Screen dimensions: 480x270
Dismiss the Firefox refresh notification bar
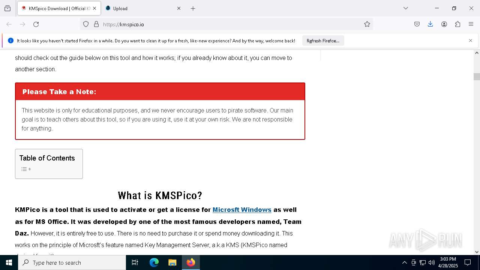(471, 40)
